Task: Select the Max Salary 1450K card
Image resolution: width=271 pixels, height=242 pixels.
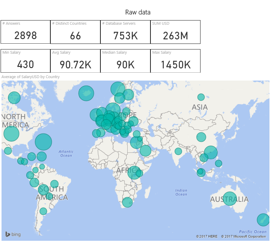Action: coord(175,61)
